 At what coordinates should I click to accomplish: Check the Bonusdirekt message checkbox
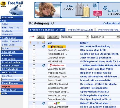(x=34, y=80)
